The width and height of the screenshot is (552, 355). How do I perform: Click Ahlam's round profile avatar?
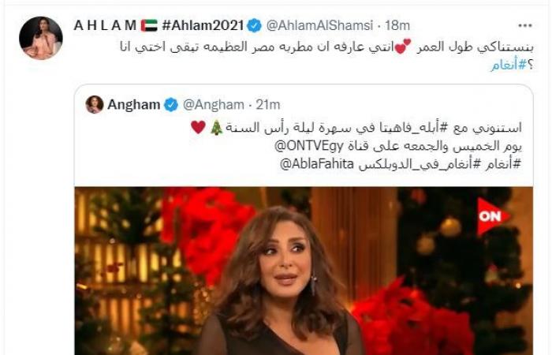41,38
